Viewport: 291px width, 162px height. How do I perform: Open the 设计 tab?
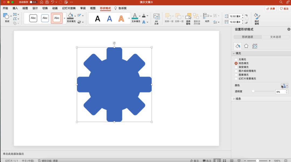coord(35,8)
